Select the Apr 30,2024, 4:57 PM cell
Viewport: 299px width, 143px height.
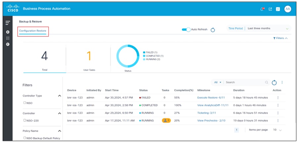(x=119, y=98)
